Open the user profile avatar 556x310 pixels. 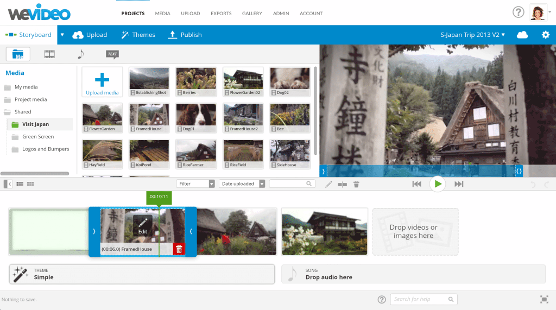tap(538, 13)
